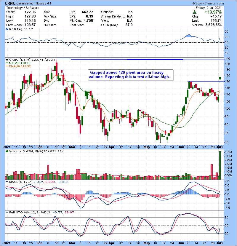
Task: Click the Last price 123.74
Action: point(216,21)
